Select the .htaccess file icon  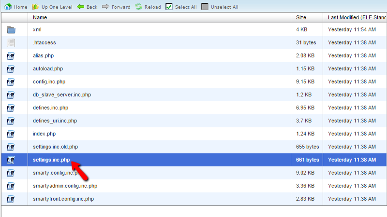coord(11,43)
